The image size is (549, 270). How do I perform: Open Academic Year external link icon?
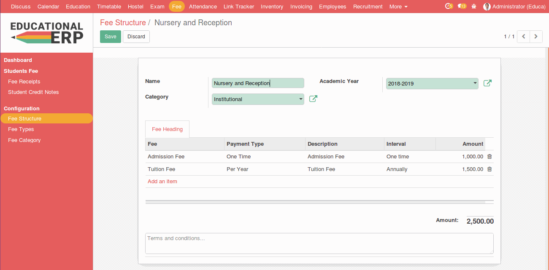487,83
